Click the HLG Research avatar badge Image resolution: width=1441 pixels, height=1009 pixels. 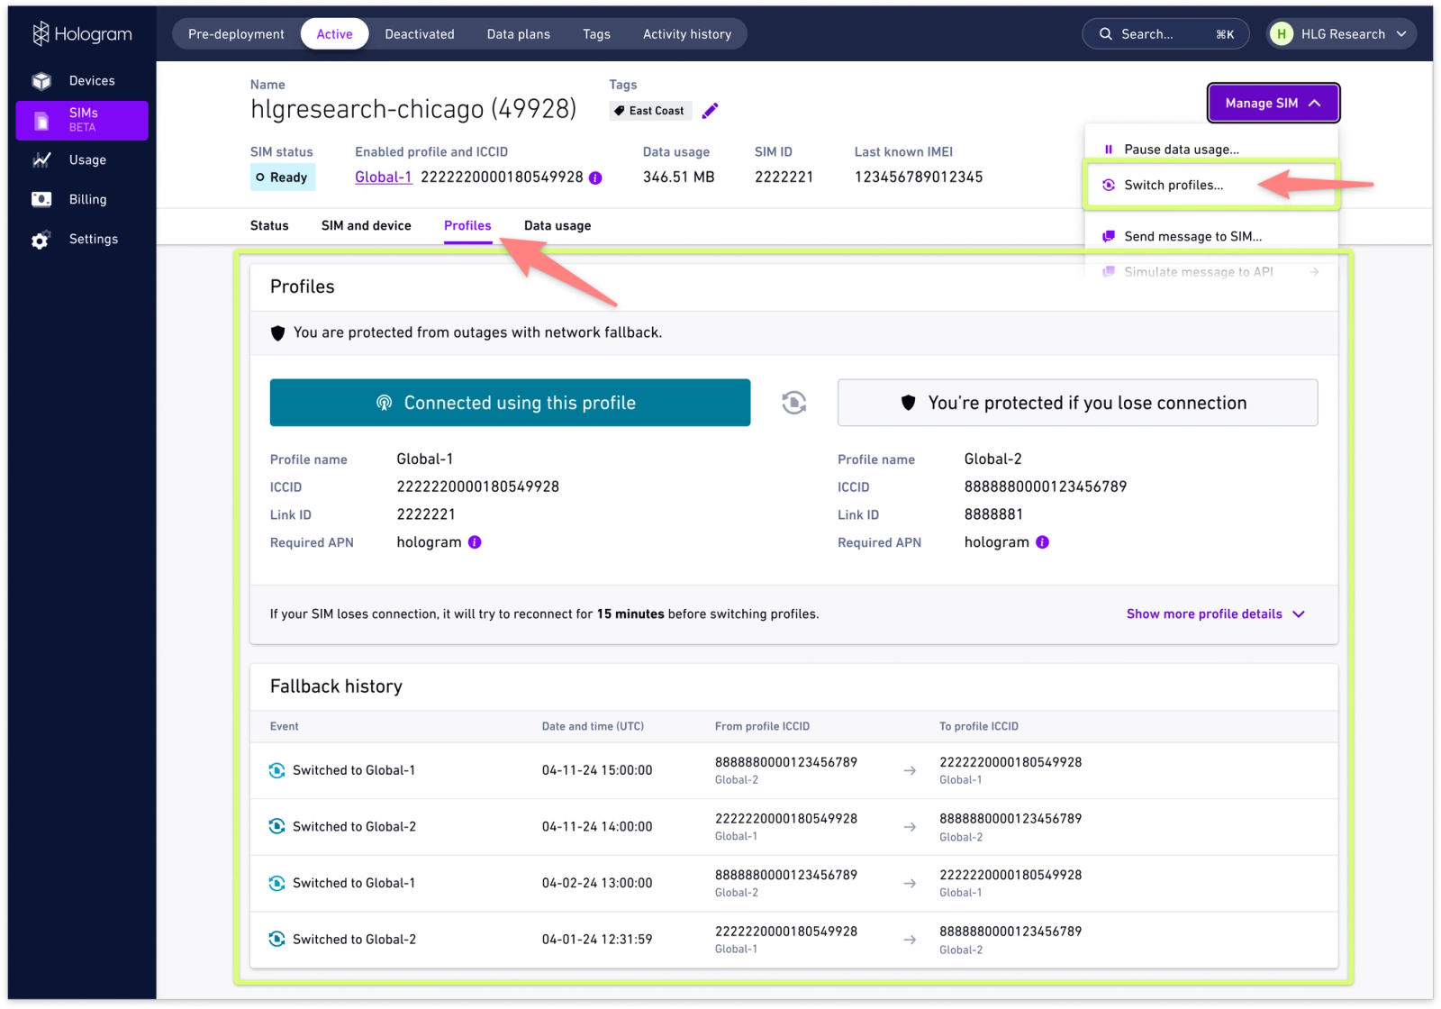tap(1281, 34)
